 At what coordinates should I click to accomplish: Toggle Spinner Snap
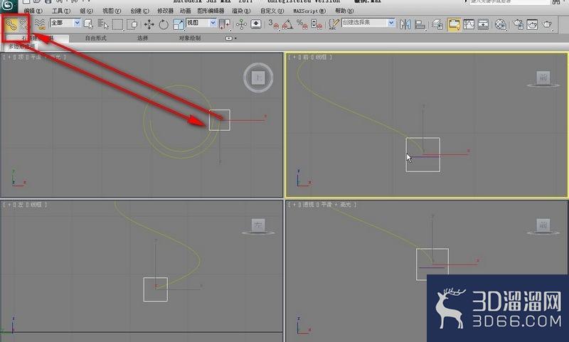point(316,25)
